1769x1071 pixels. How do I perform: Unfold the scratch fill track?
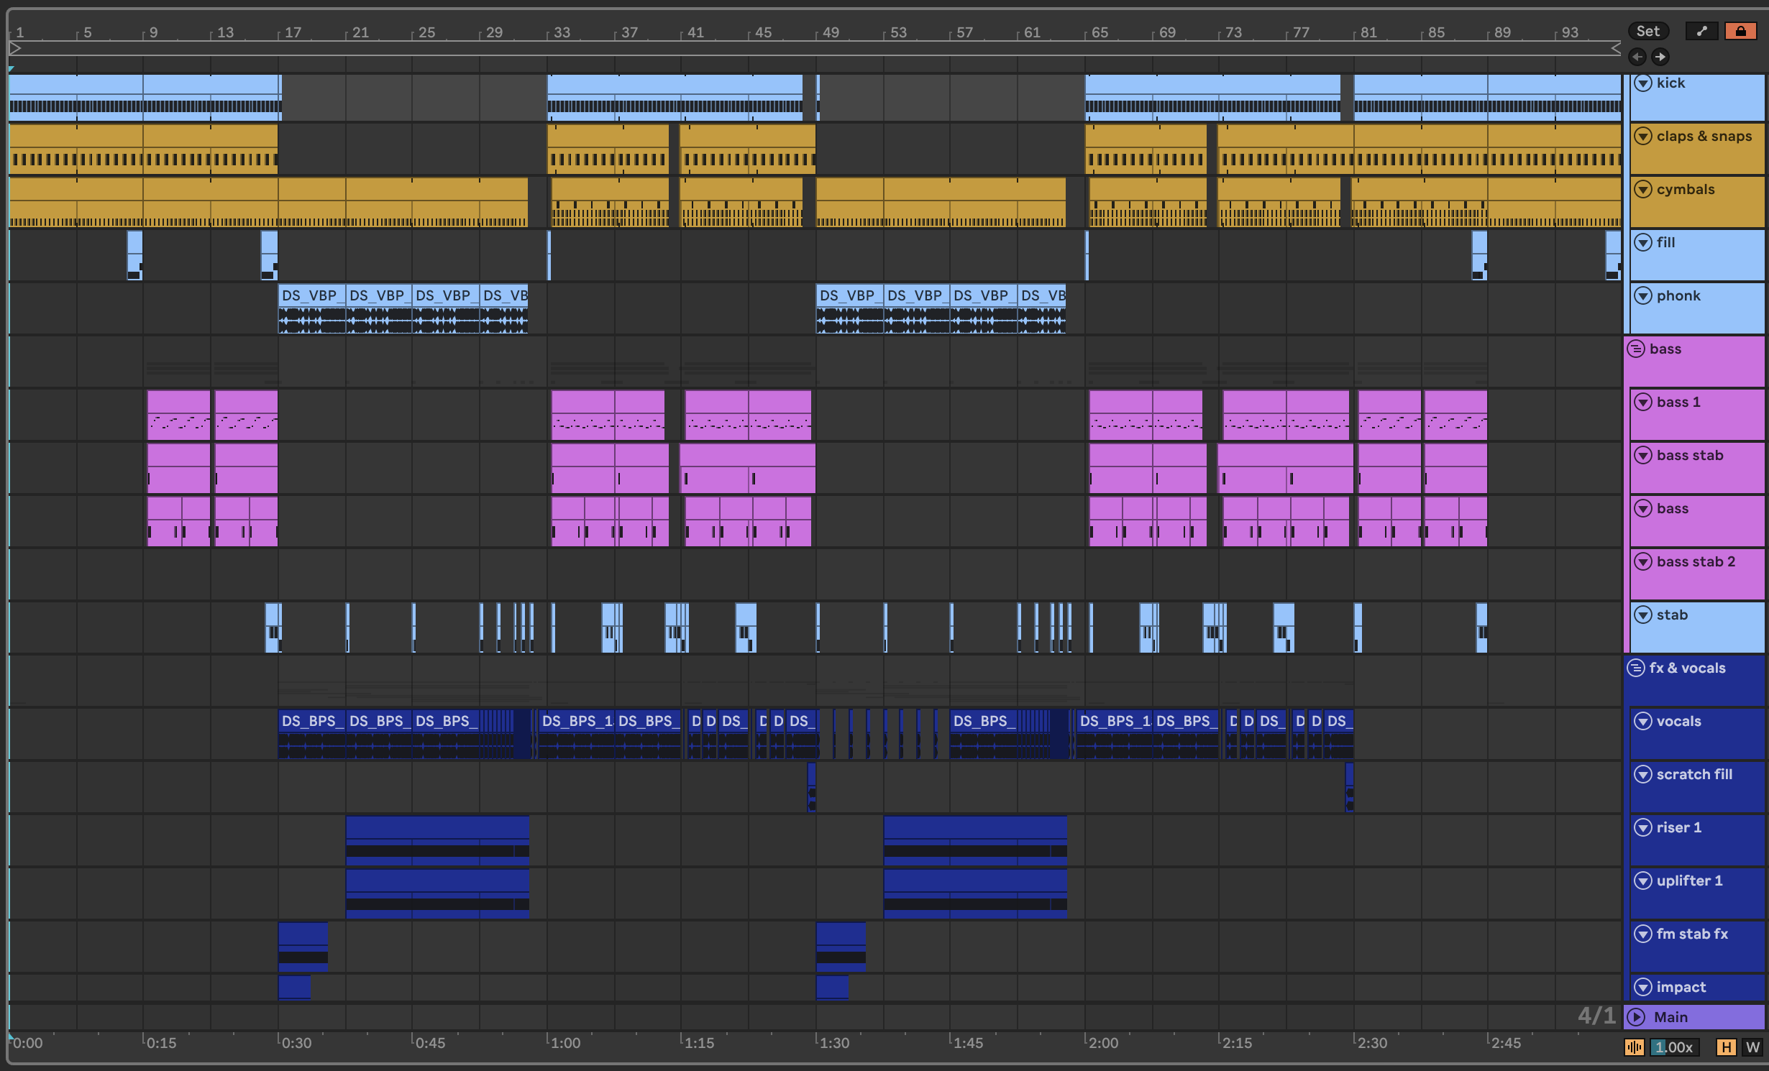(x=1643, y=774)
